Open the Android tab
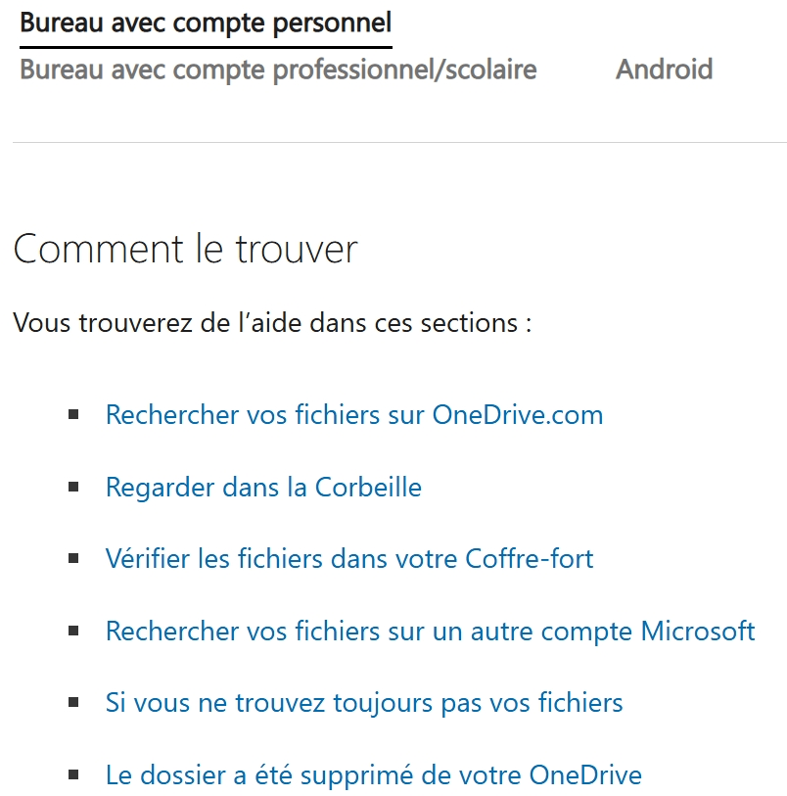 point(664,70)
